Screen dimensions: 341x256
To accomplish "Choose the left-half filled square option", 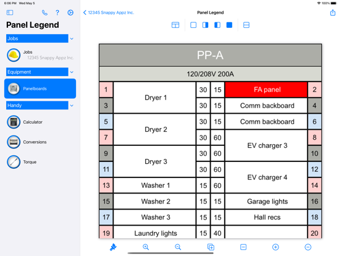I will 217,25.
